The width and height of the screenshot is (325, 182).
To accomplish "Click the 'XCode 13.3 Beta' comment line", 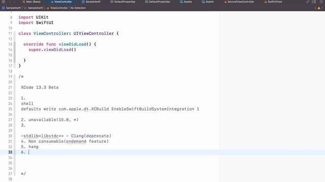I will (40, 87).
